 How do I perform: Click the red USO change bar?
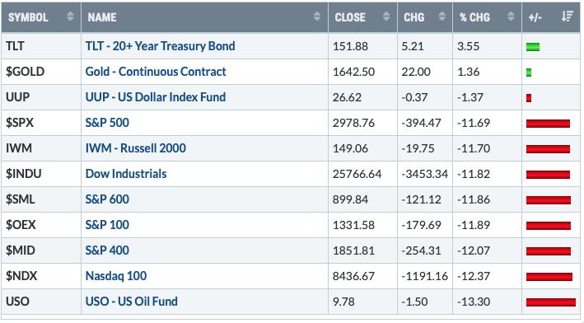click(x=551, y=302)
